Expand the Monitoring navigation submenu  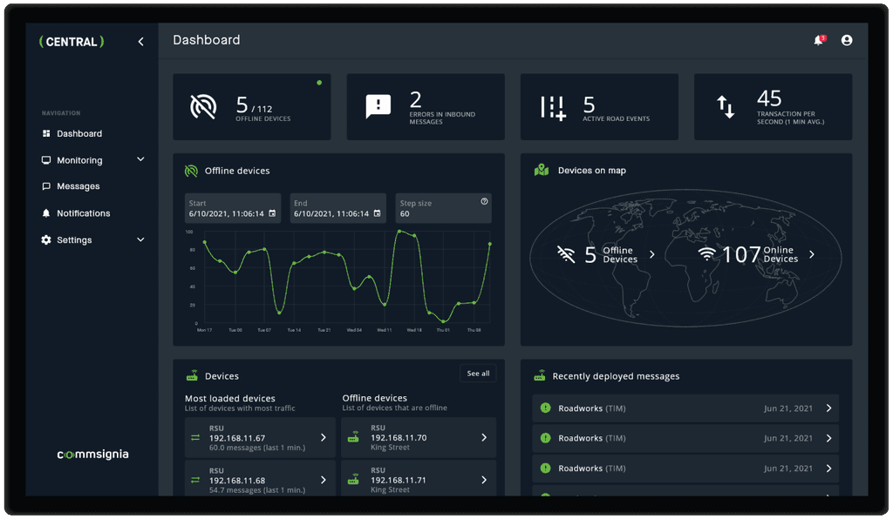pos(140,160)
